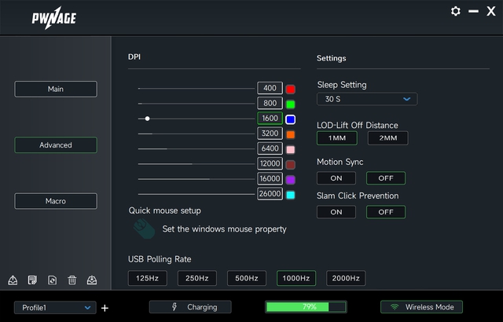Click the 400 DPI slider track
Viewport: 503px width, 322px height.
tap(196, 89)
